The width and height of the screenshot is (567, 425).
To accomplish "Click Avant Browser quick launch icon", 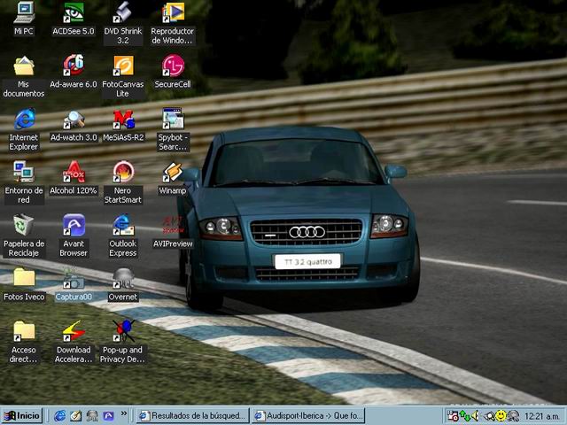I will tap(108, 416).
